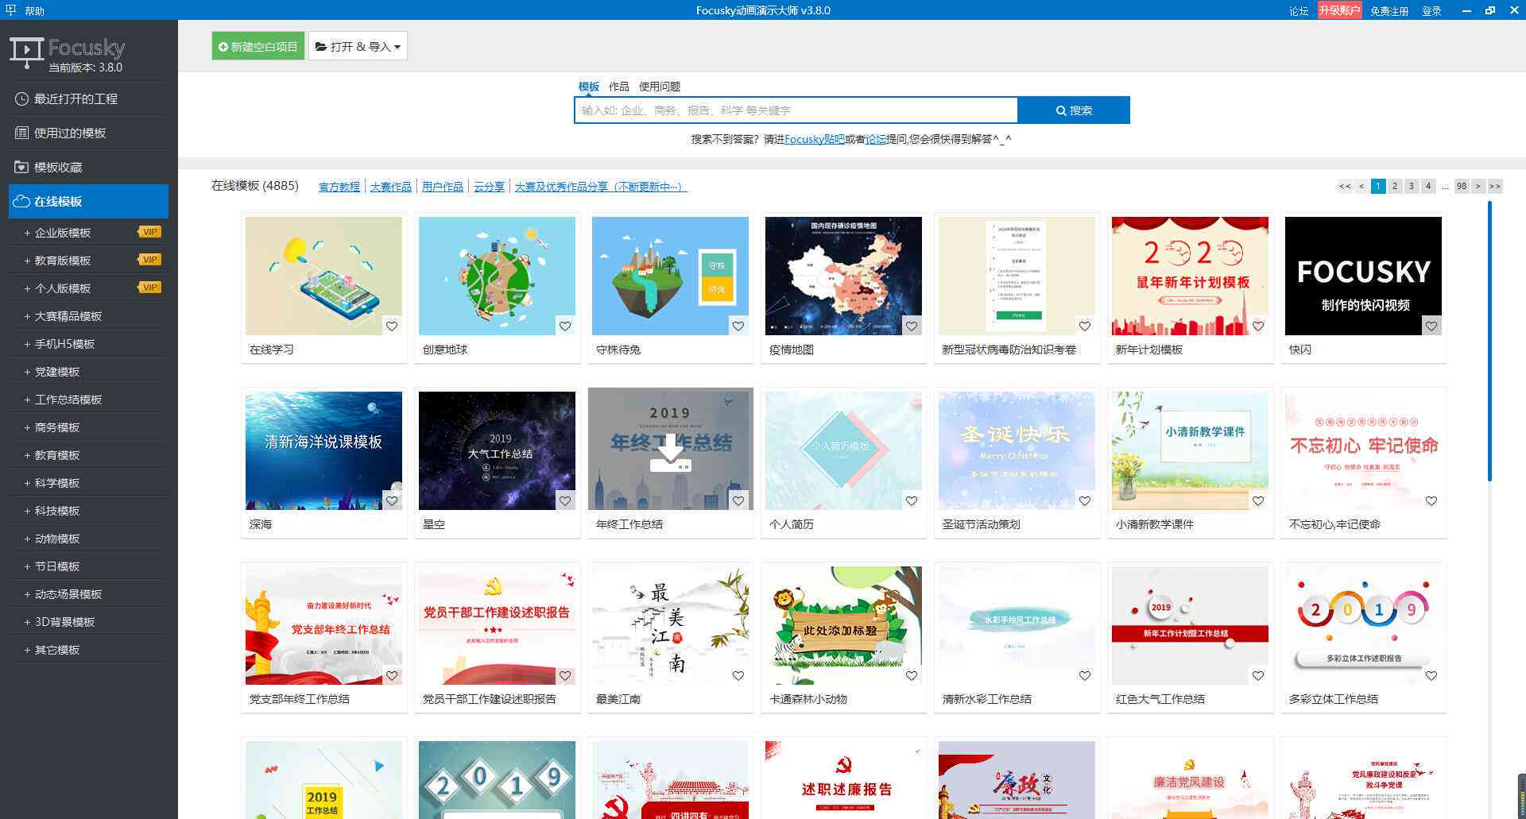The image size is (1526, 819).
Task: Favorite the 深海 template heart icon
Action: pos(392,500)
